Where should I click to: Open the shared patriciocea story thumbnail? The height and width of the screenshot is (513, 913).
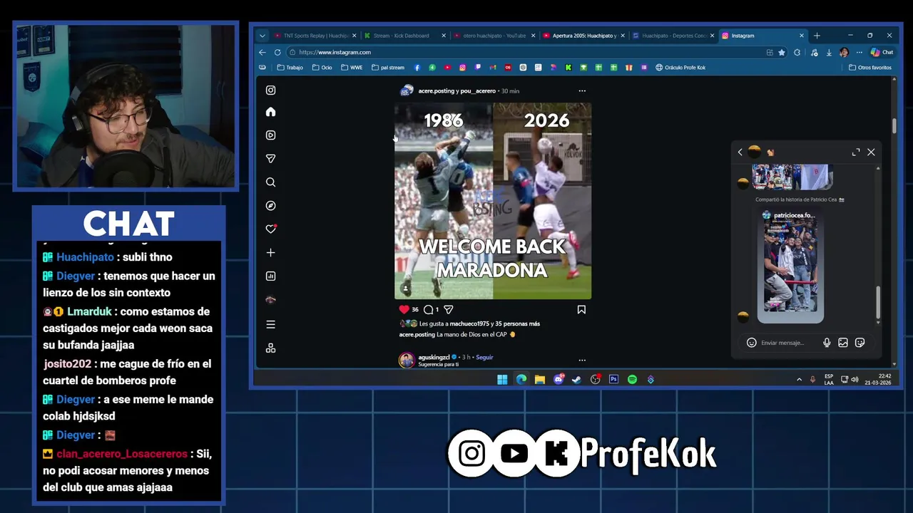coord(790,266)
